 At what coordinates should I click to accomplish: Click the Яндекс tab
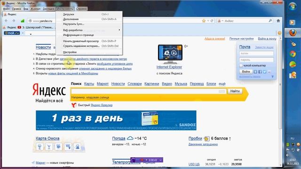29,14
